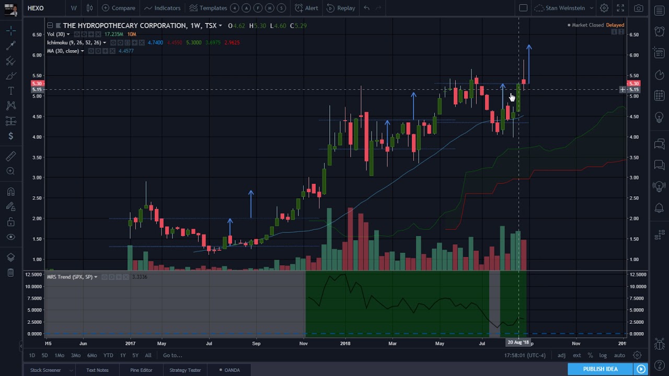The height and width of the screenshot is (376, 669).
Task: Select the 1D time range
Action: pyautogui.click(x=32, y=356)
